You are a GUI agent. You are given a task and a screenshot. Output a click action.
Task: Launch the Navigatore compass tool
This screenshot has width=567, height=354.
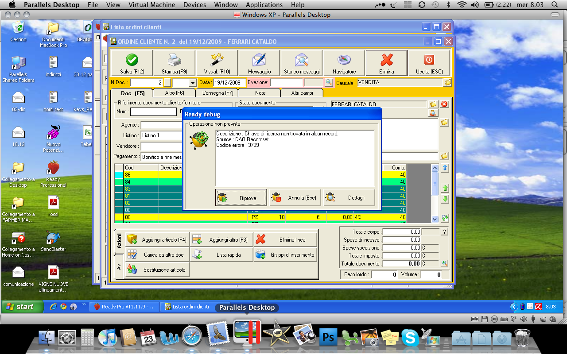tap(344, 63)
